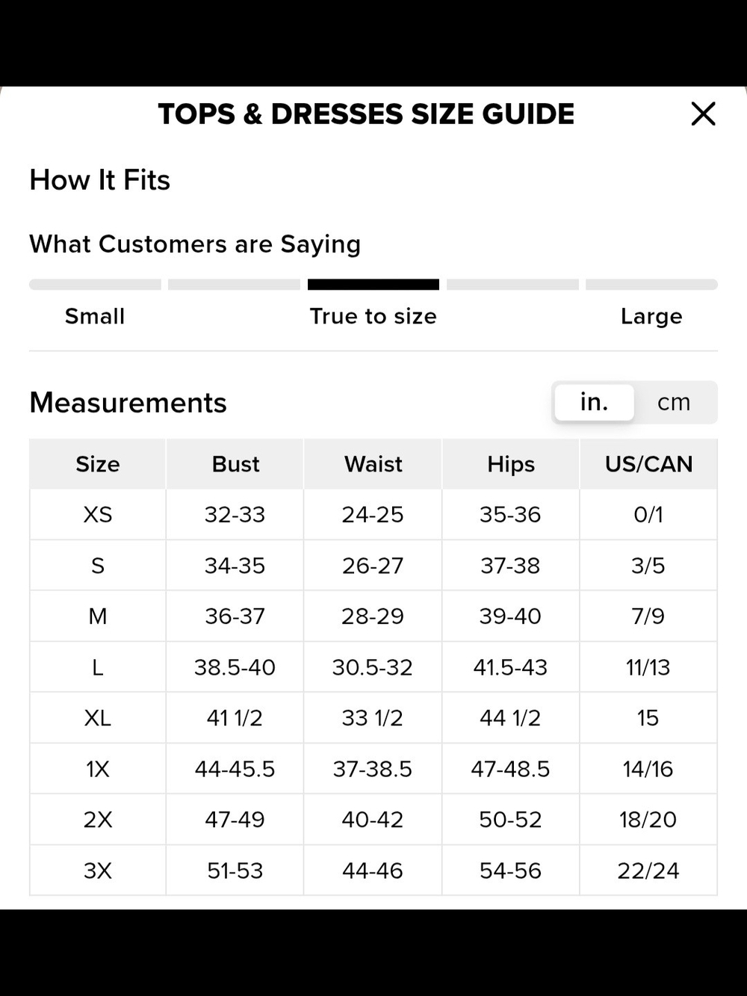Screen dimensions: 747x996
Task: Click the Bust column header
Action: [235, 464]
